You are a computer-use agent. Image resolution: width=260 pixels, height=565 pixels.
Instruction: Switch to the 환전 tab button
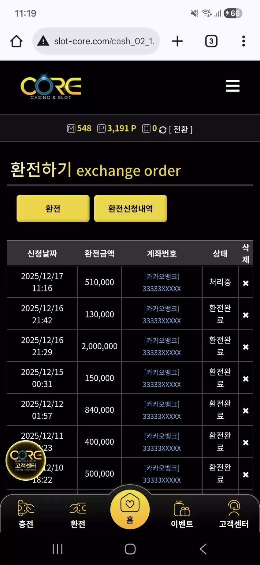coord(53,209)
